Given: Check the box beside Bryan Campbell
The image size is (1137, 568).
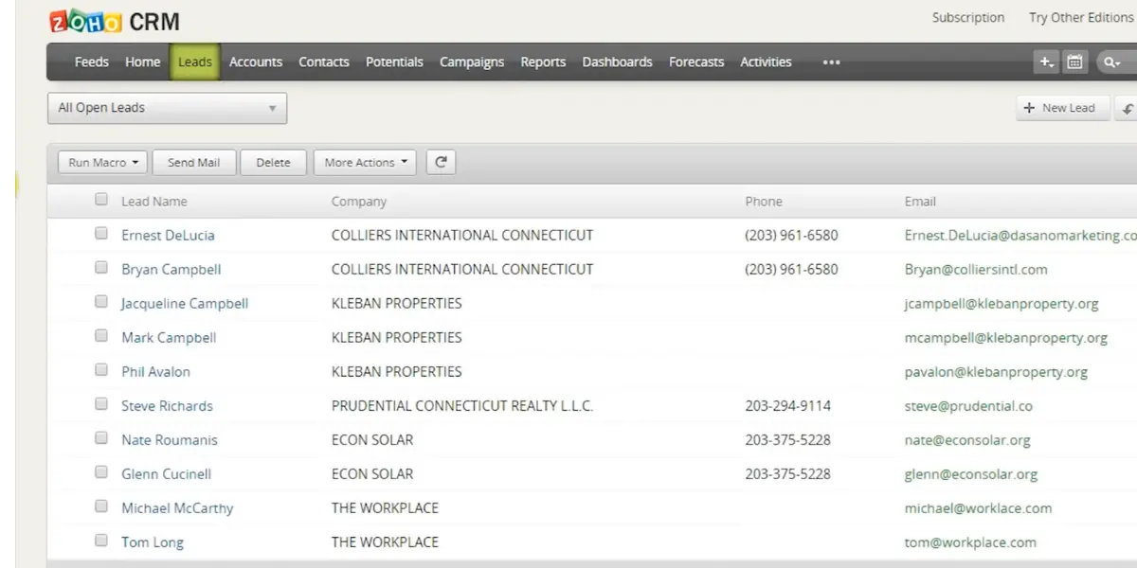Looking at the screenshot, I should click(x=101, y=268).
